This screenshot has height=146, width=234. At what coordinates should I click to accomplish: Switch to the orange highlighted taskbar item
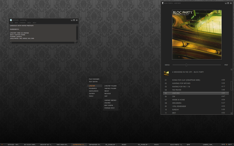tap(79, 145)
